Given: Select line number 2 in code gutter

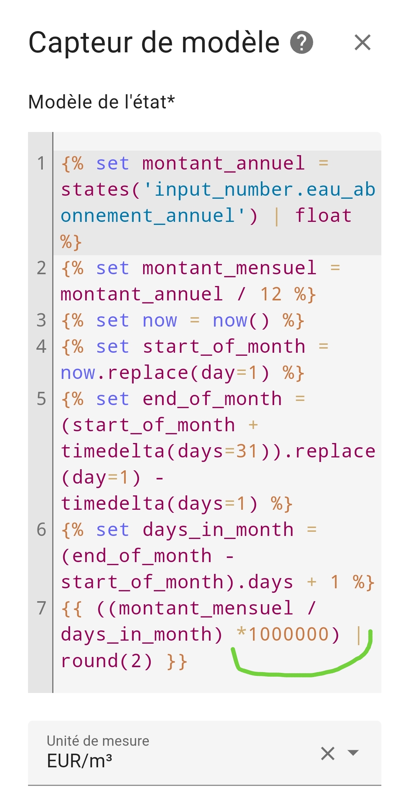Looking at the screenshot, I should point(41,268).
